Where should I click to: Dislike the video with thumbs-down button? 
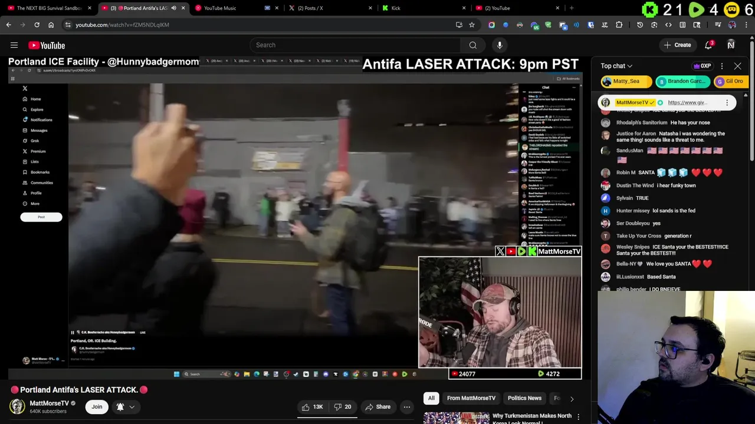[x=343, y=407]
